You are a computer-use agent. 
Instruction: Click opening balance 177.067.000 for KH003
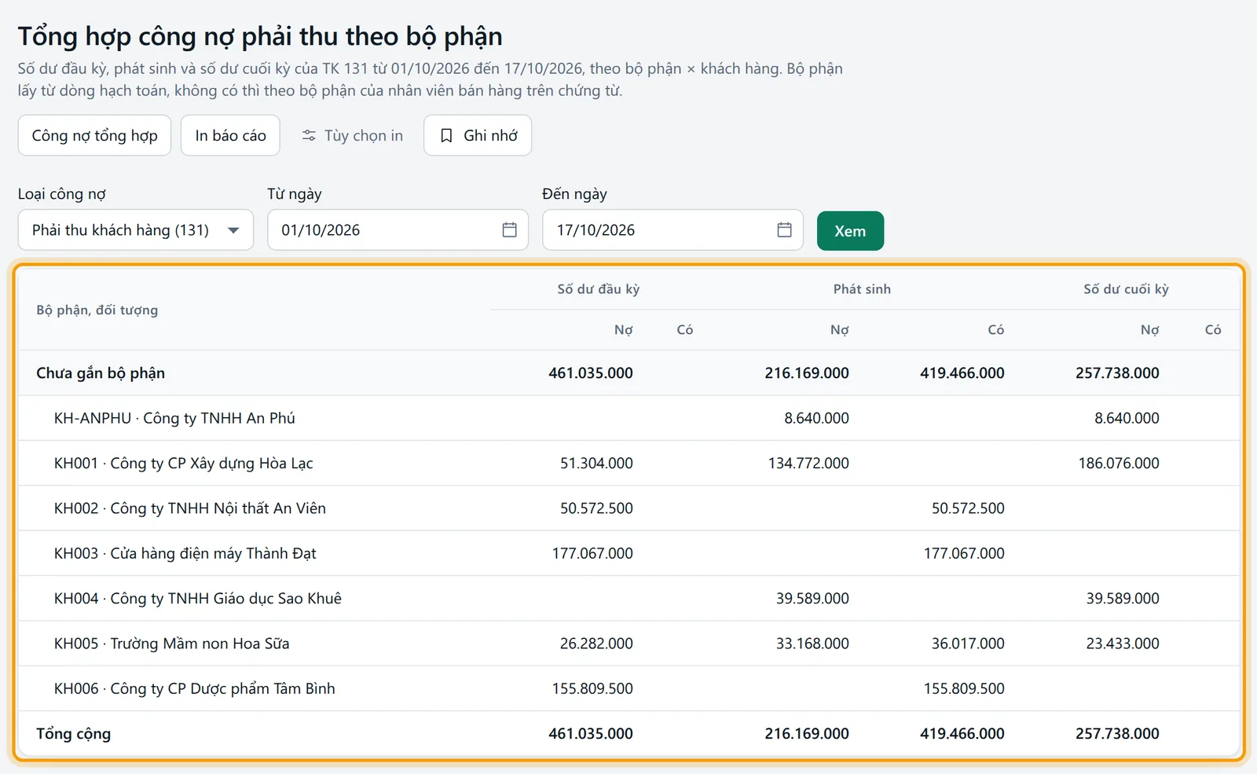tap(592, 553)
